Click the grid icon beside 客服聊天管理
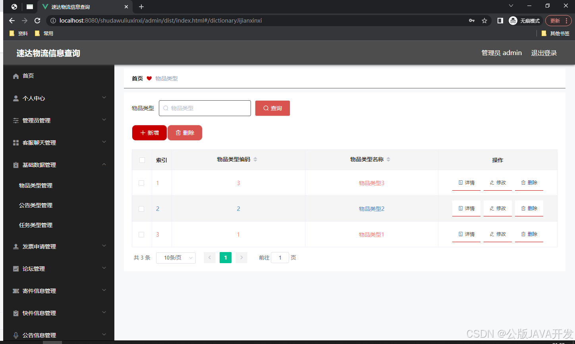575x344 pixels. click(x=16, y=143)
